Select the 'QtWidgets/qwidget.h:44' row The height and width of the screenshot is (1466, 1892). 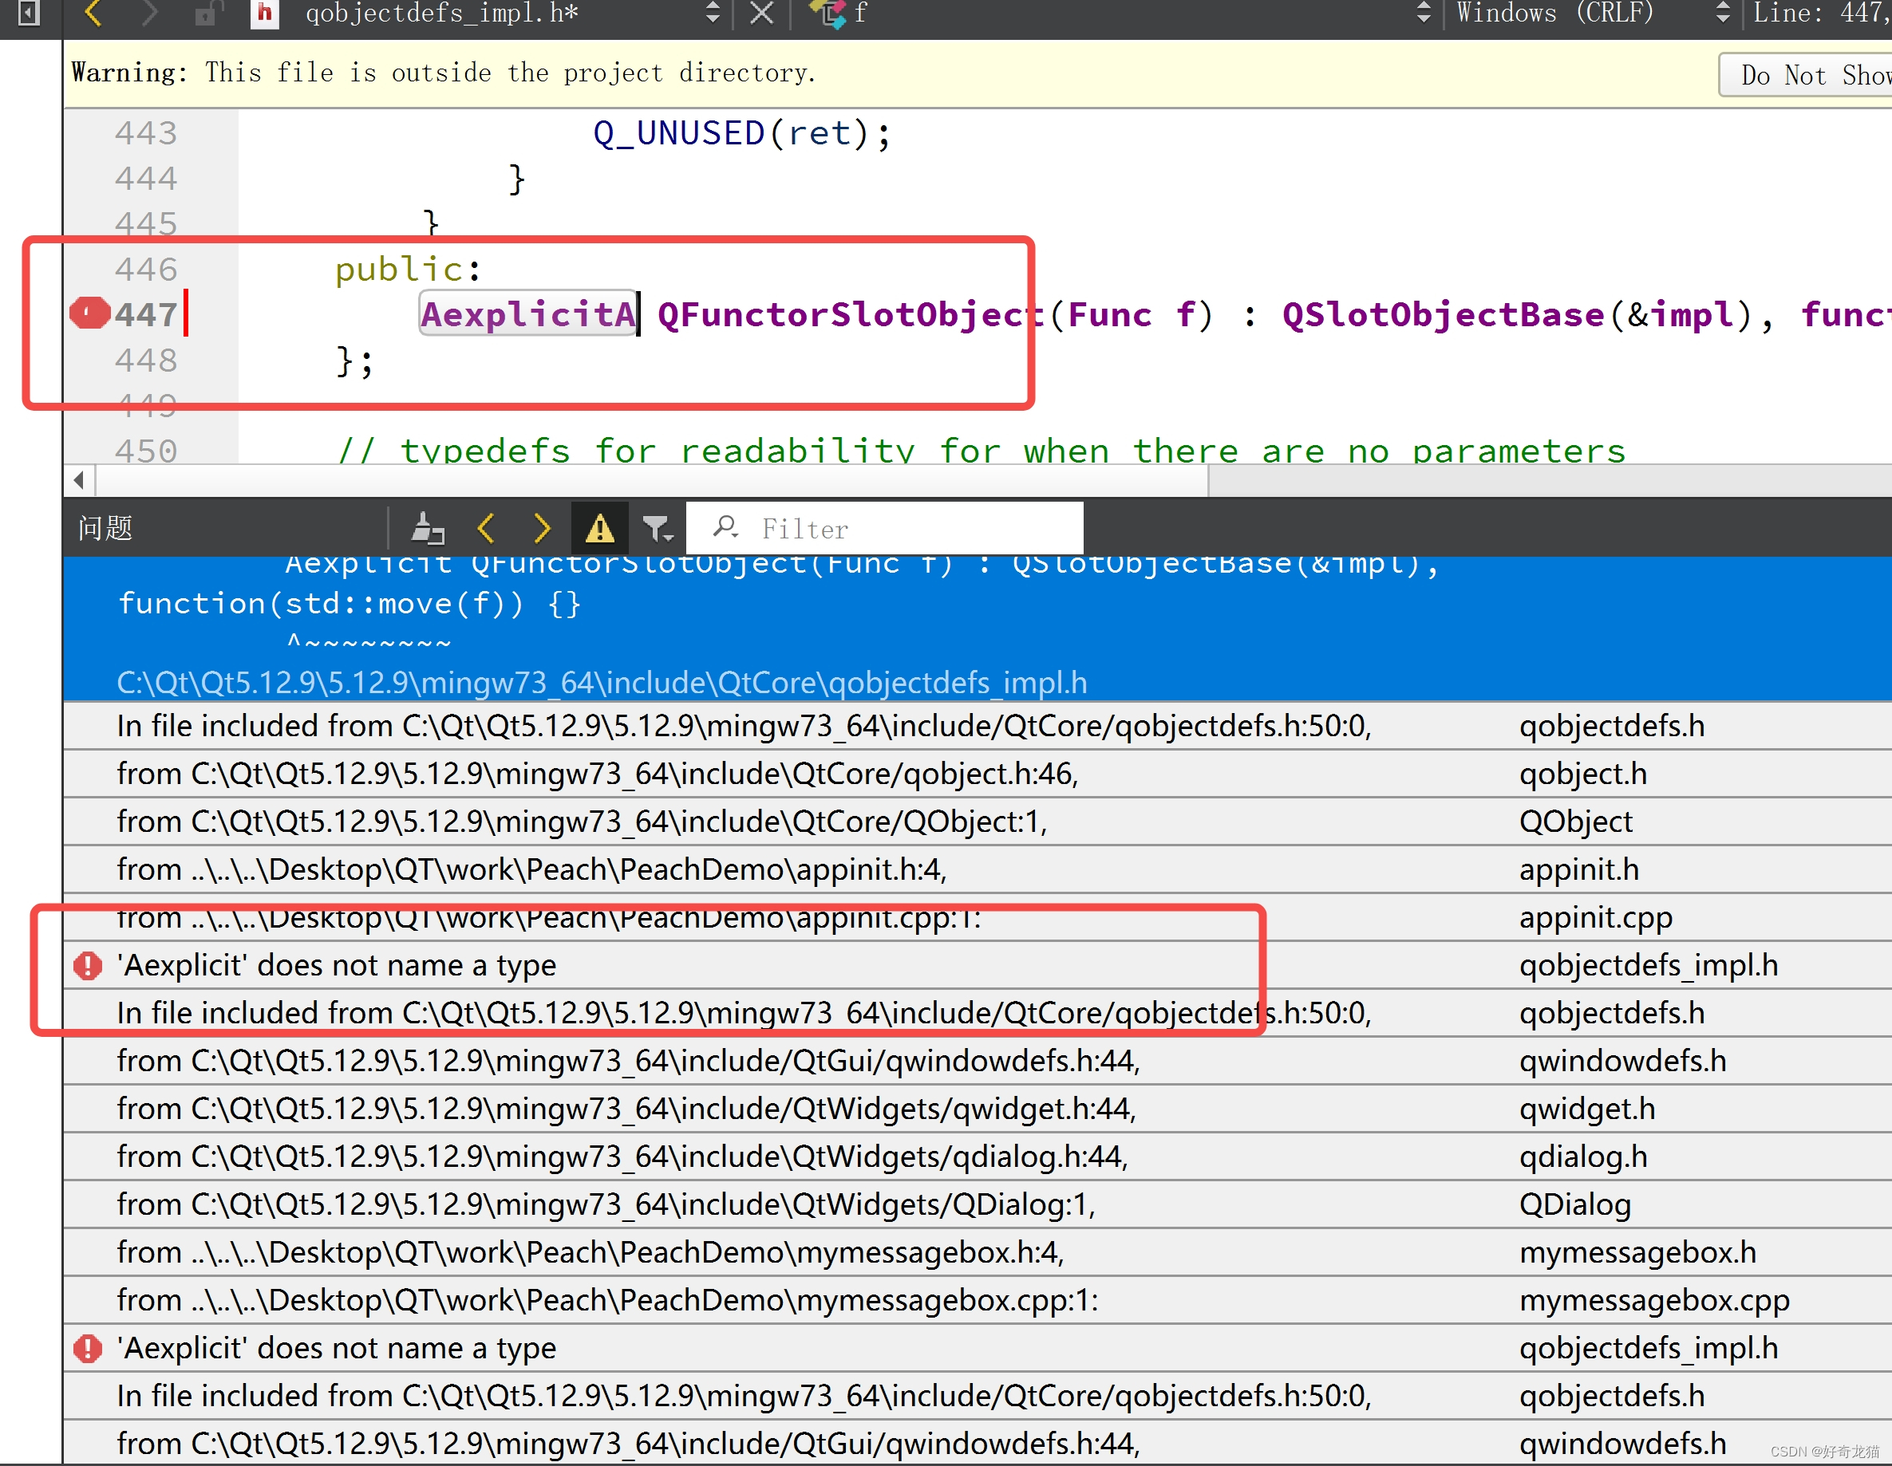point(978,1109)
